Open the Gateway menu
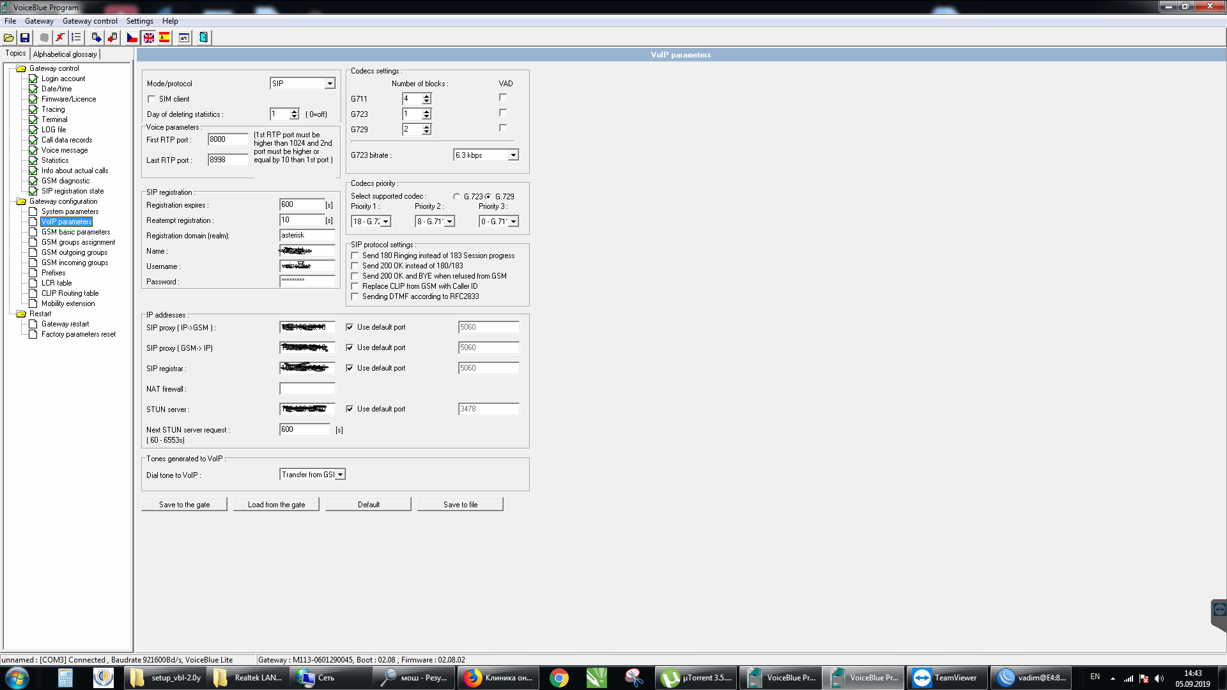 [x=39, y=21]
